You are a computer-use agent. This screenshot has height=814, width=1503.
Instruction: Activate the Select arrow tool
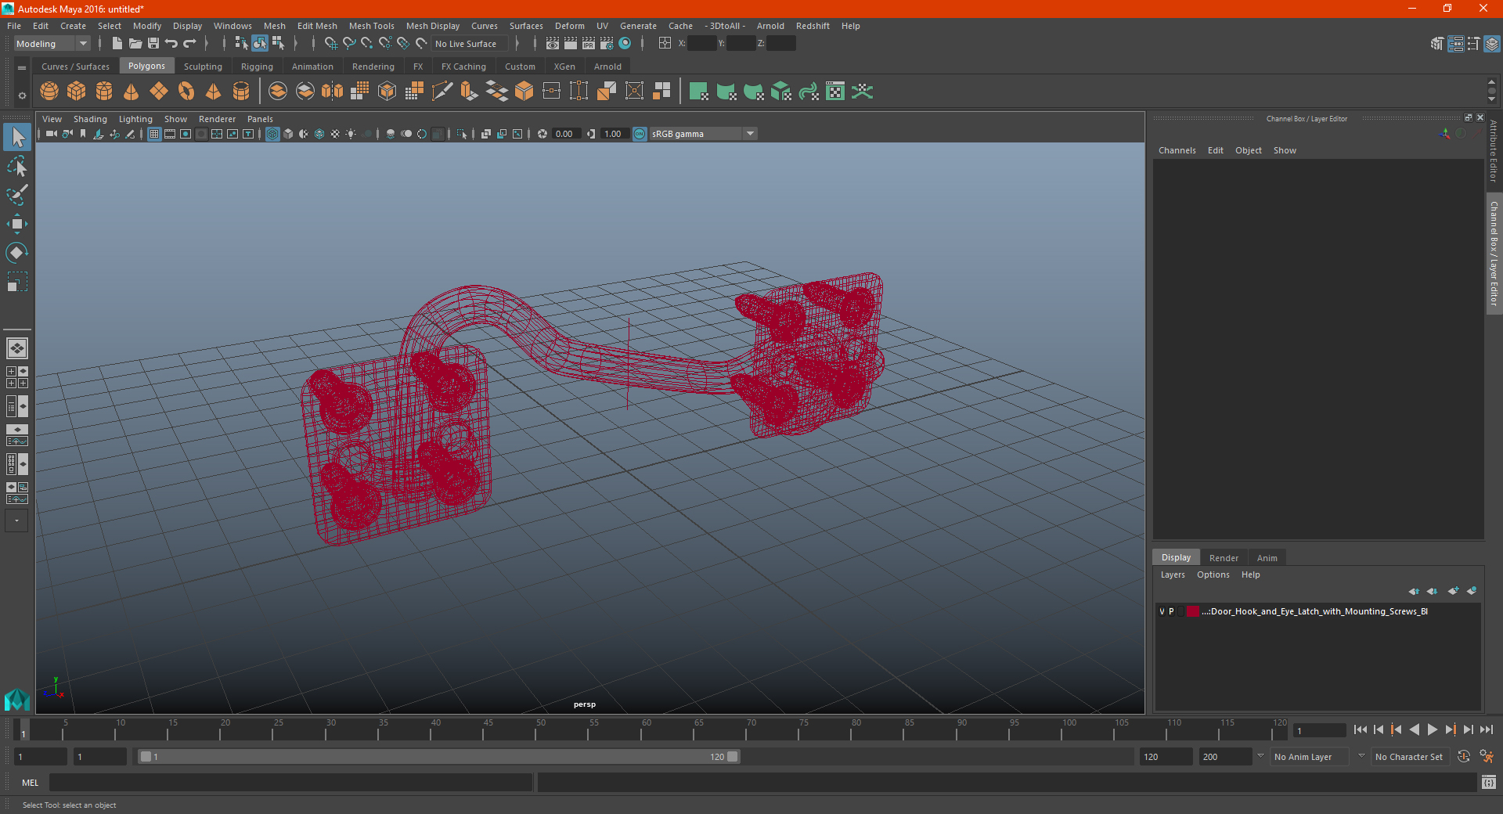[17, 138]
